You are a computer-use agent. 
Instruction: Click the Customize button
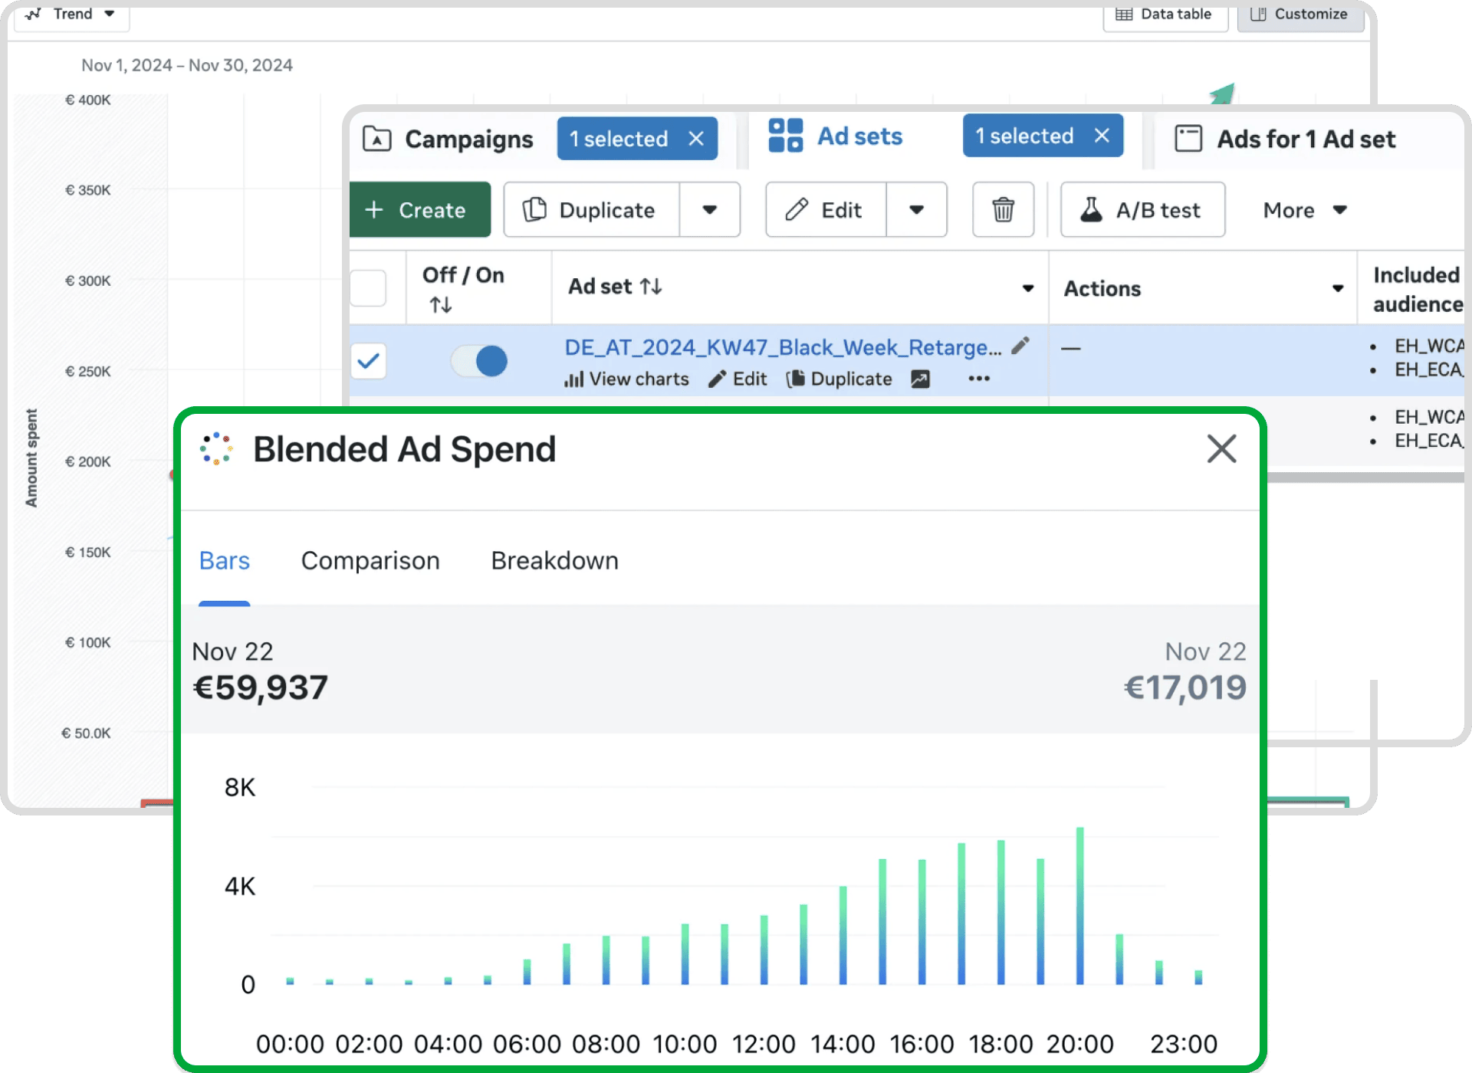[1300, 15]
